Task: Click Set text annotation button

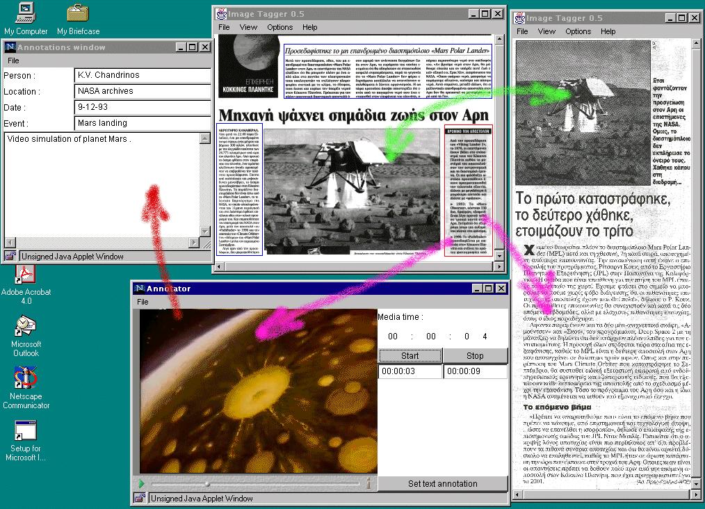Action: 442,484
